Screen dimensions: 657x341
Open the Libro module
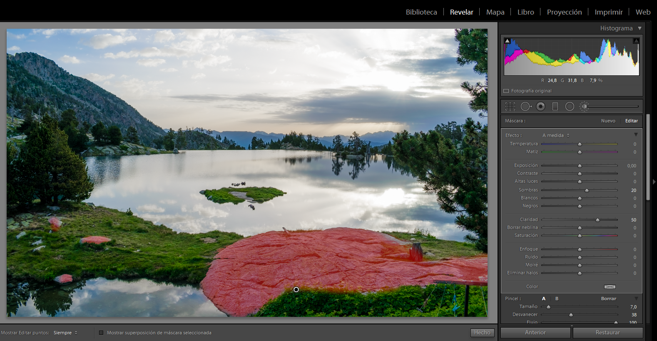click(525, 12)
